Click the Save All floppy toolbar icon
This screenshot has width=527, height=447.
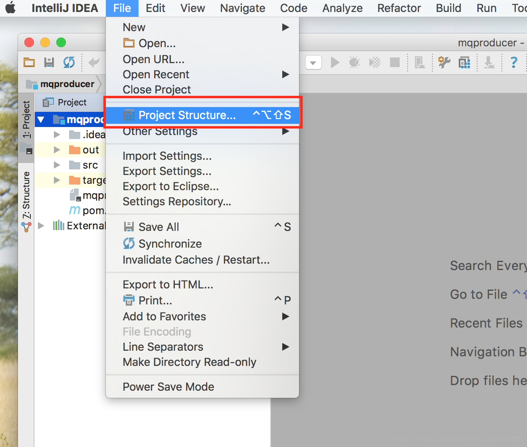[49, 62]
